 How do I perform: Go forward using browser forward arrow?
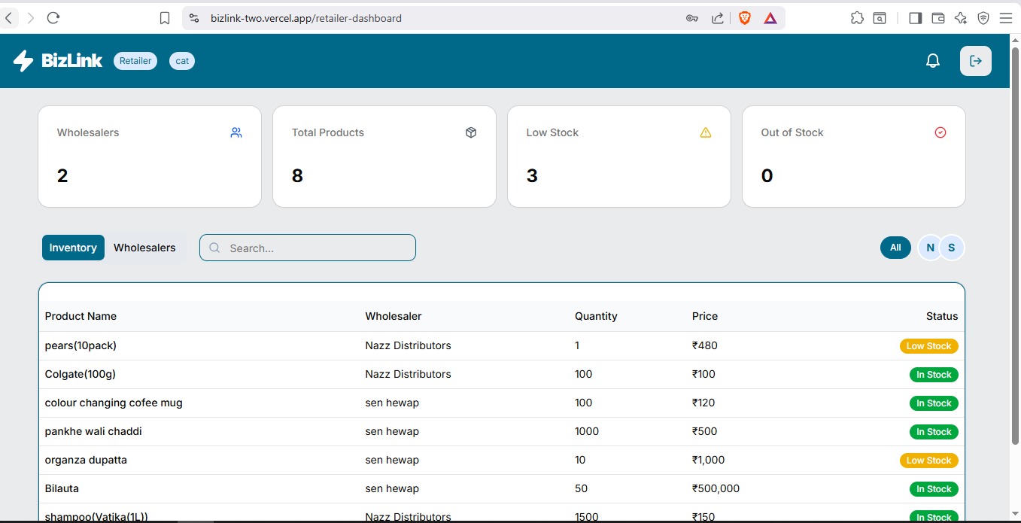coord(31,18)
